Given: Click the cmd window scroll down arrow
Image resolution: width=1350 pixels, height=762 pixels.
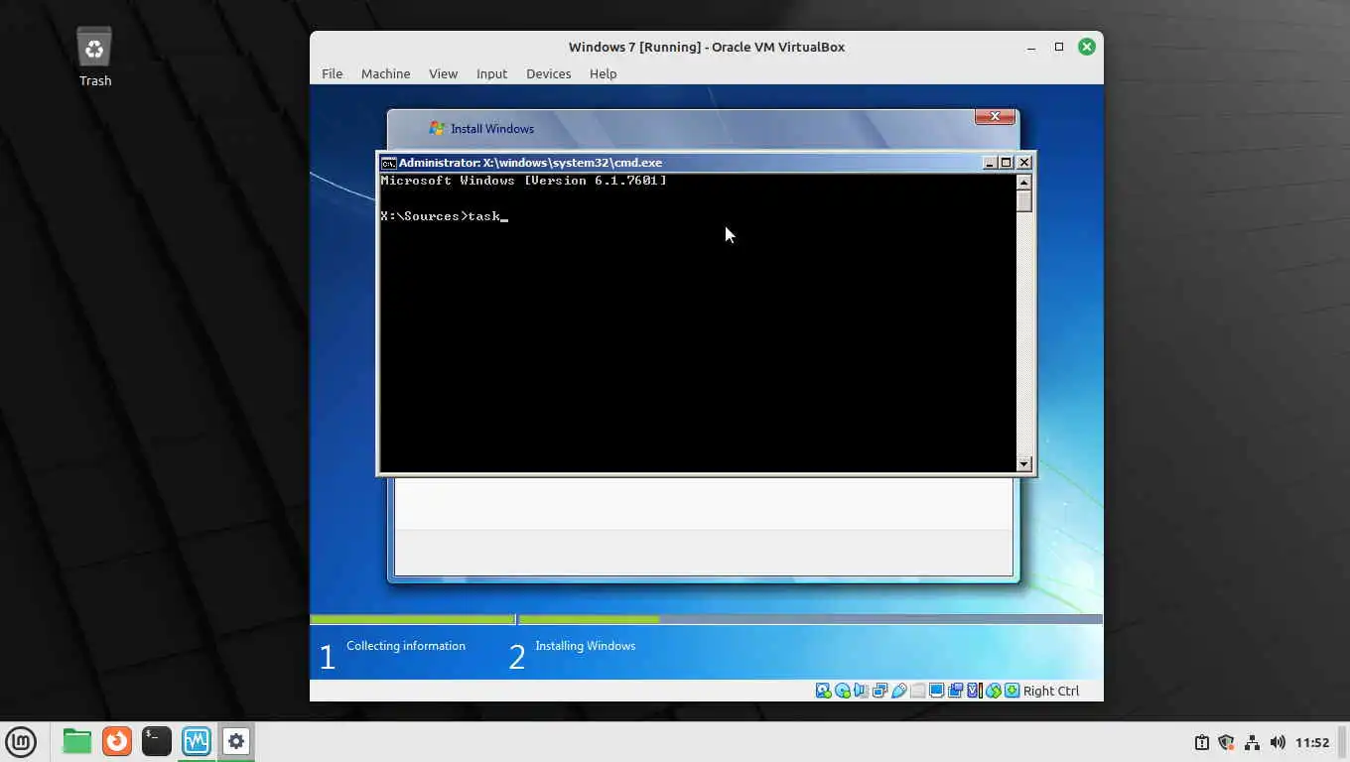Looking at the screenshot, I should 1024,463.
